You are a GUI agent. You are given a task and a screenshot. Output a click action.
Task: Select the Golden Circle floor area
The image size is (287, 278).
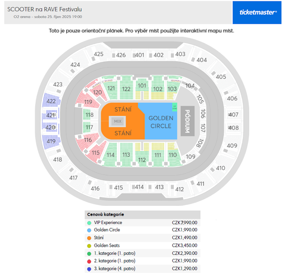tap(161, 122)
